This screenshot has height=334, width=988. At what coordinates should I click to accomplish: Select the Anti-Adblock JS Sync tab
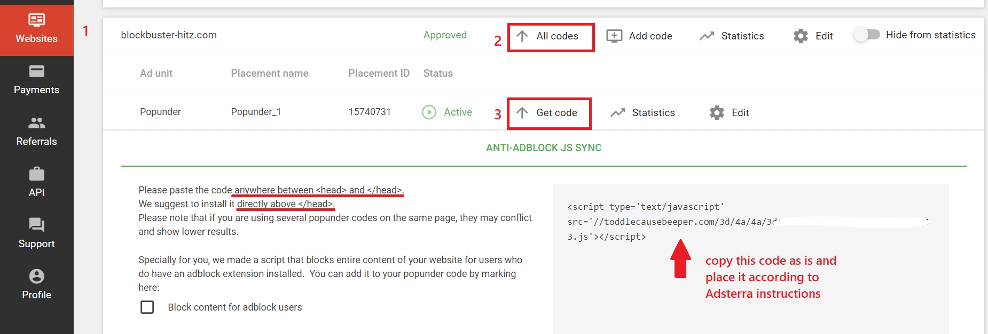pyautogui.click(x=543, y=148)
